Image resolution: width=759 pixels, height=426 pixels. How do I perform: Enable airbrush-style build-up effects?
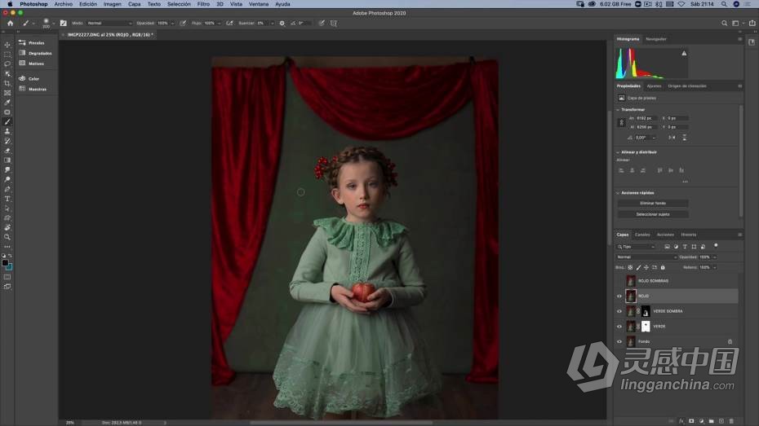tap(229, 23)
